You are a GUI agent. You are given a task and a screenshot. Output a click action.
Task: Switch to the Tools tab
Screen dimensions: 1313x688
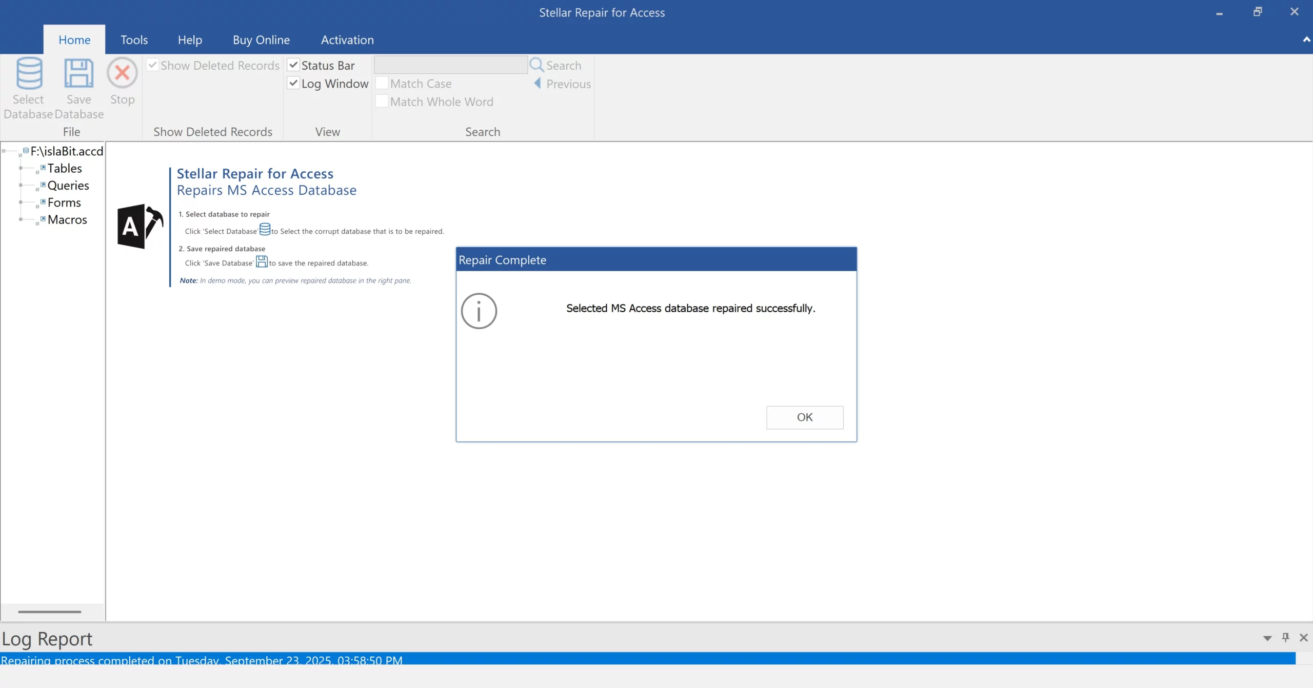pyautogui.click(x=134, y=39)
